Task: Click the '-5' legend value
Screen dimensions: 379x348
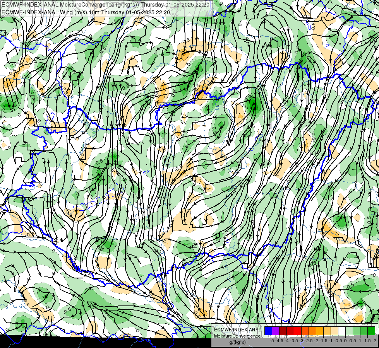Action: pos(272,341)
